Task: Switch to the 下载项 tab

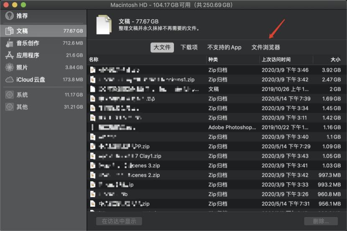Action: tap(189, 47)
